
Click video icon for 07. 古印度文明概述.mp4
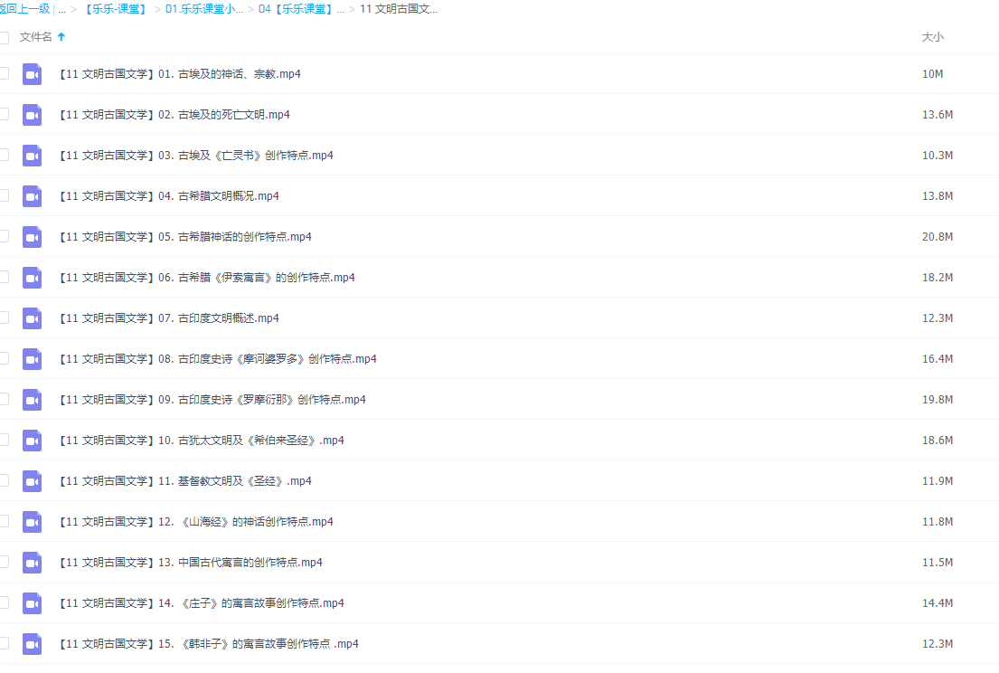33,318
